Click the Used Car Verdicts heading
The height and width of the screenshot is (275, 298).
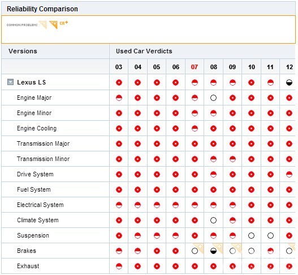[144, 51]
